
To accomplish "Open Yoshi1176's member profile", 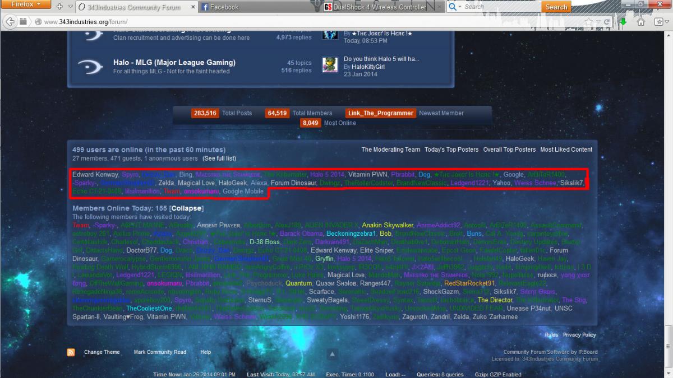I will click(x=354, y=317).
